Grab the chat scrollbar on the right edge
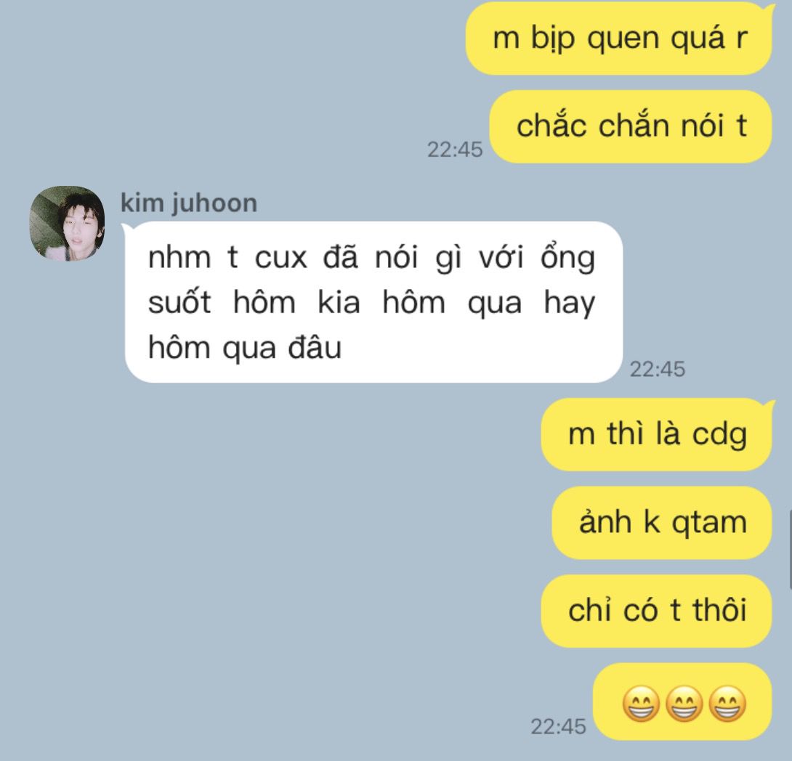 coord(790,550)
